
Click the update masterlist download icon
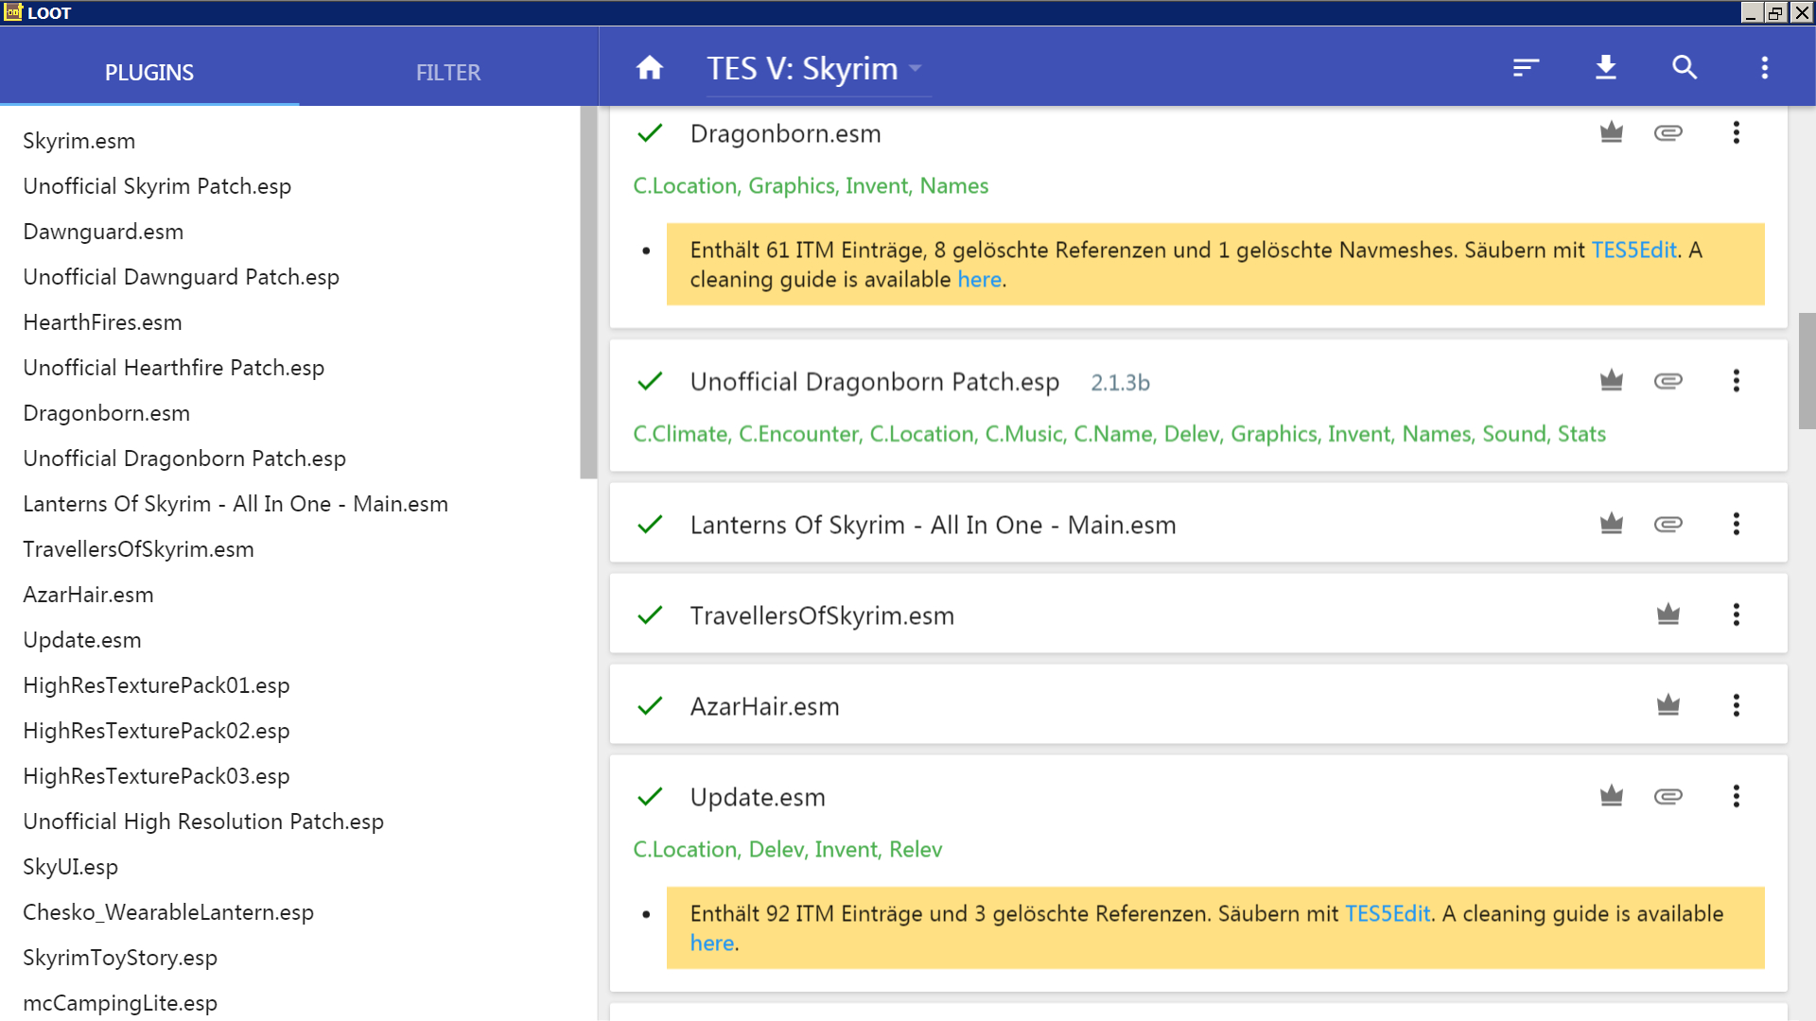pos(1606,68)
